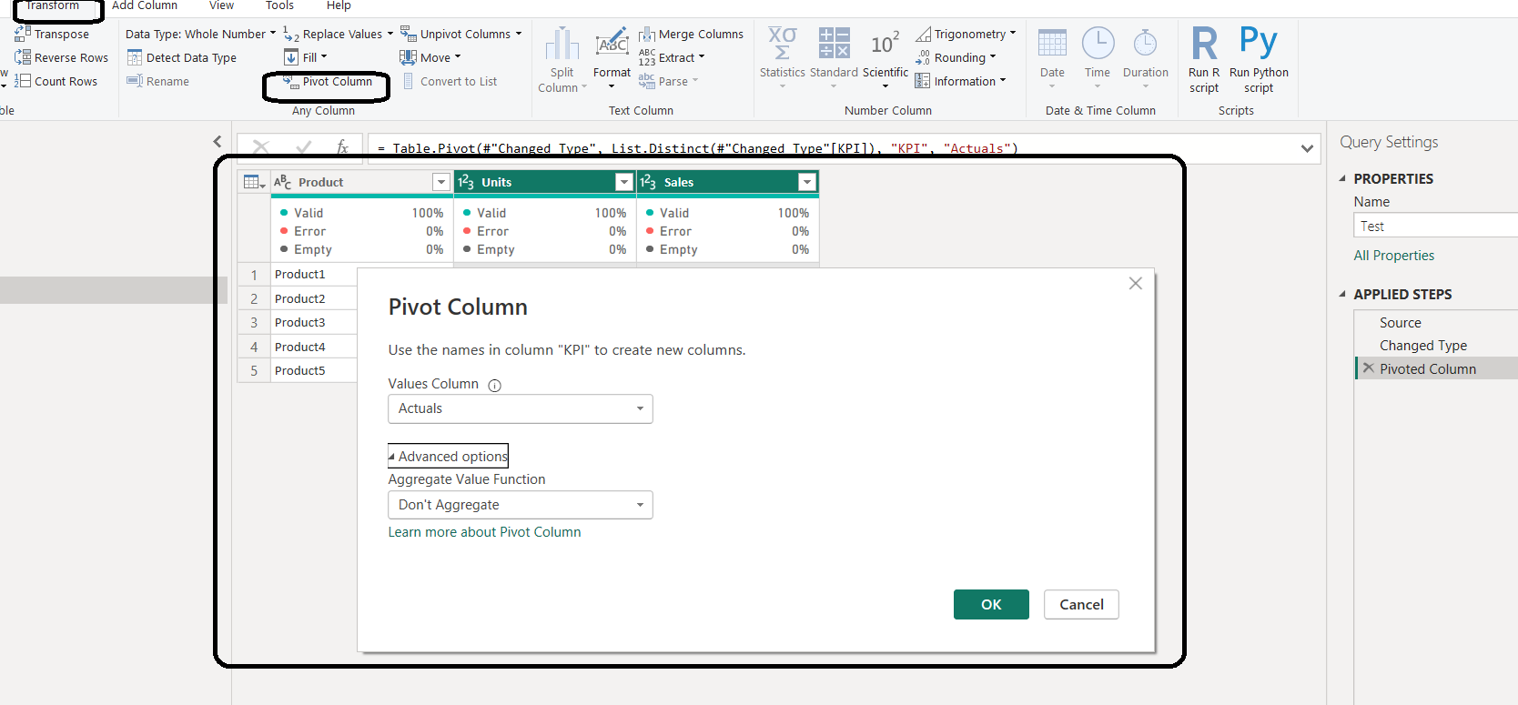Open the Product column filter dropdown
Screen dimensions: 1518x705
point(441,182)
